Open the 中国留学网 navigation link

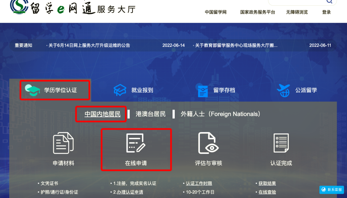pos(216,12)
